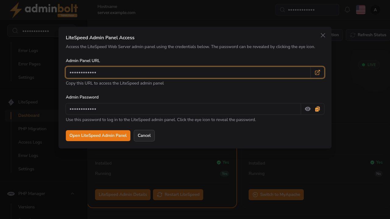Open Access Logs under LiteSpeed
This screenshot has height=219, width=390.
pyautogui.click(x=30, y=142)
